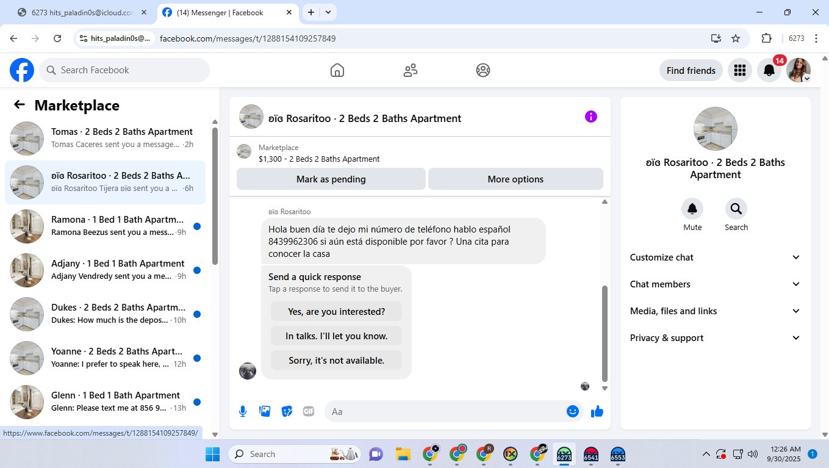
Task: Click the Search Facebook field
Action: [124, 70]
